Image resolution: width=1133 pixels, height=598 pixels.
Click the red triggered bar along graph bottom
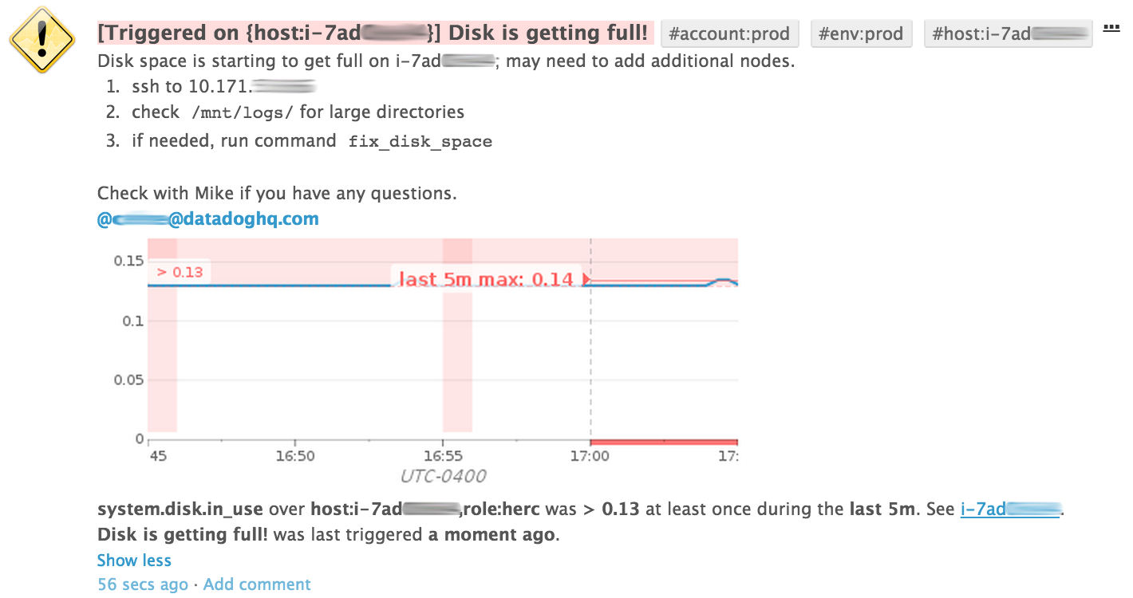664,442
